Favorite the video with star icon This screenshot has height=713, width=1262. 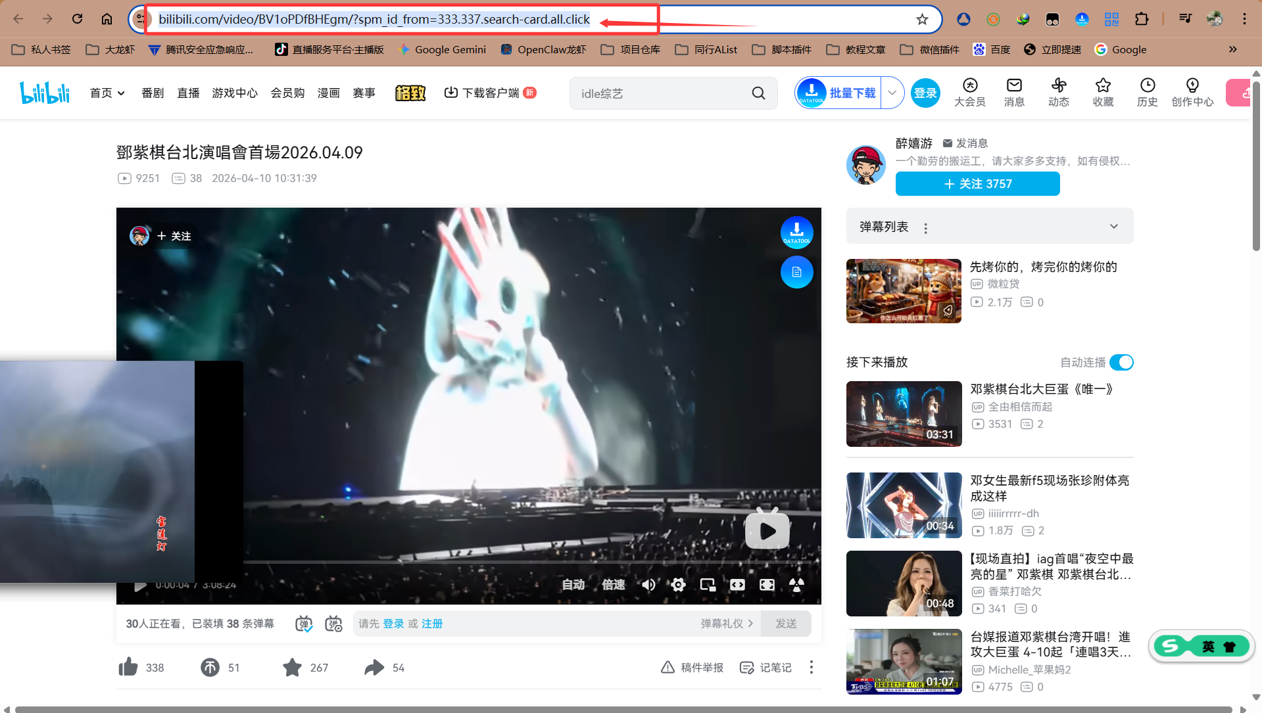pos(292,667)
